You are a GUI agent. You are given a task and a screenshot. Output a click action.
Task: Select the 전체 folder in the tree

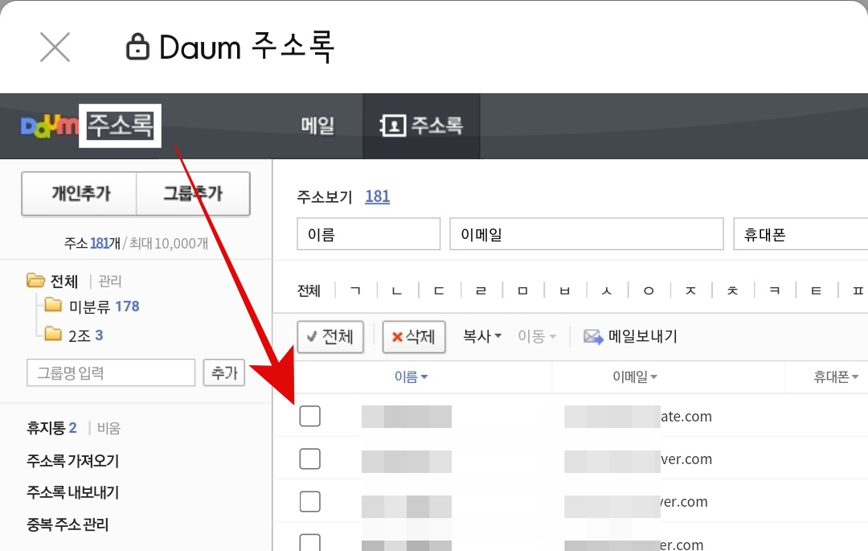pos(64,282)
